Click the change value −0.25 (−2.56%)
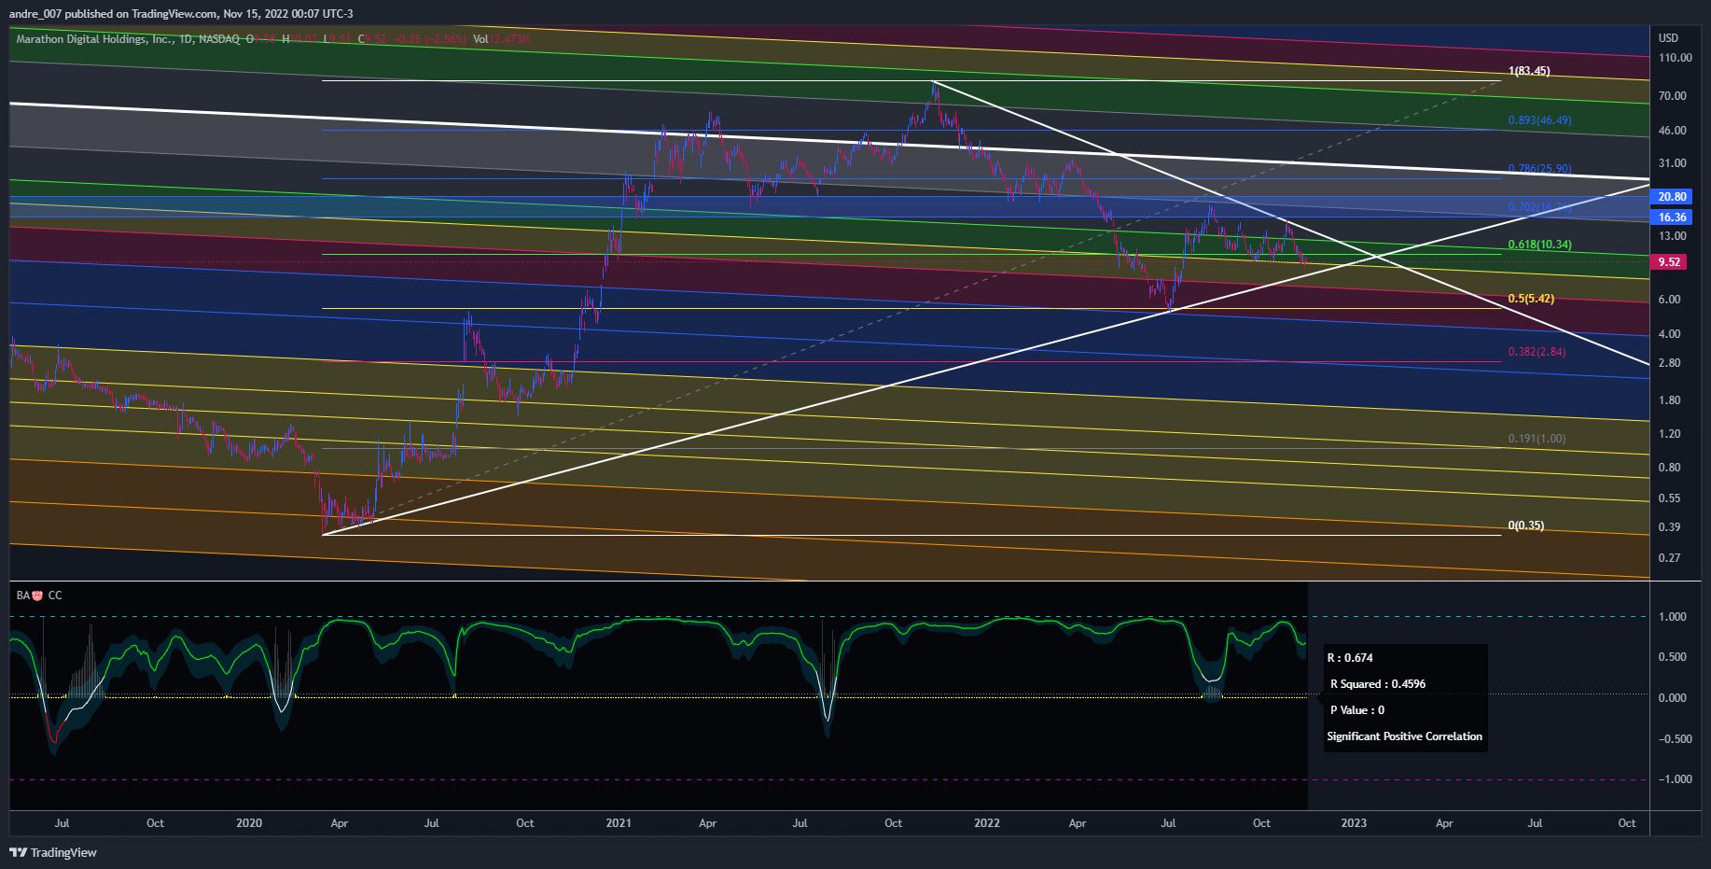1711x869 pixels. [429, 39]
